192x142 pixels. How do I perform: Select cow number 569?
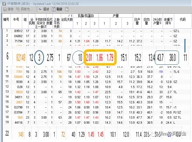[20, 118]
